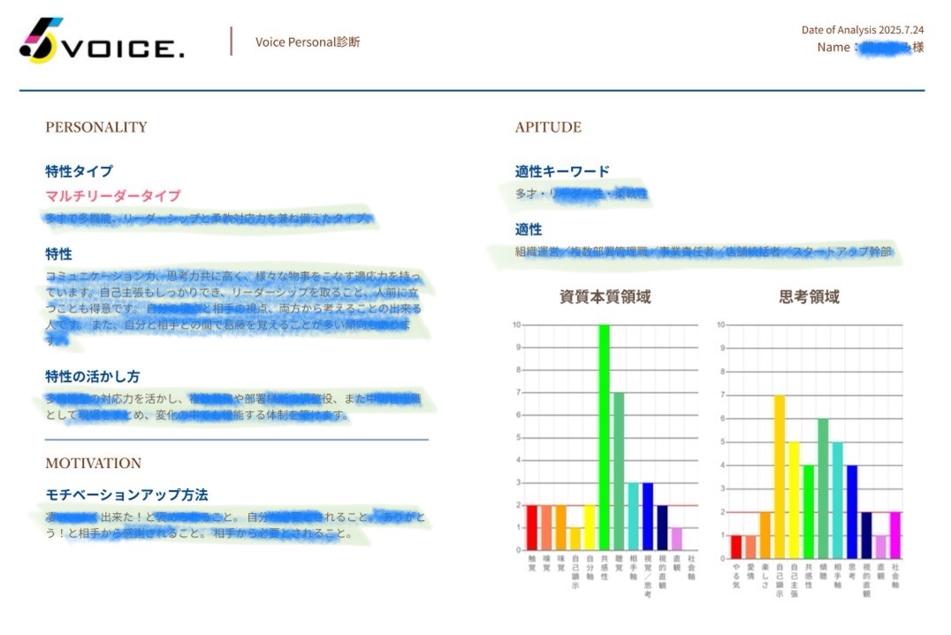Click the red 触覚 bar in left chart

click(x=532, y=528)
